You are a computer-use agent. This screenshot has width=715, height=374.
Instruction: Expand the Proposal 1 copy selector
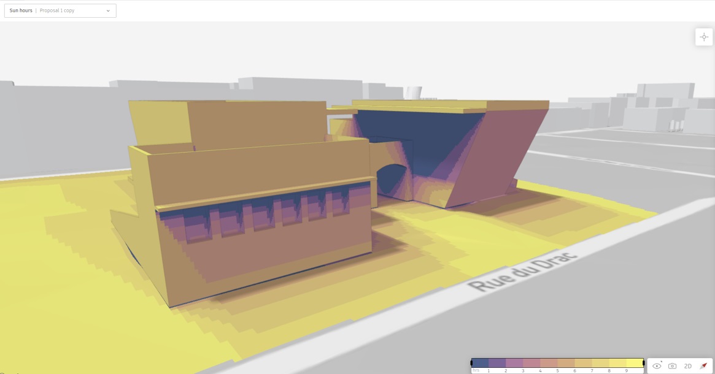(x=108, y=10)
